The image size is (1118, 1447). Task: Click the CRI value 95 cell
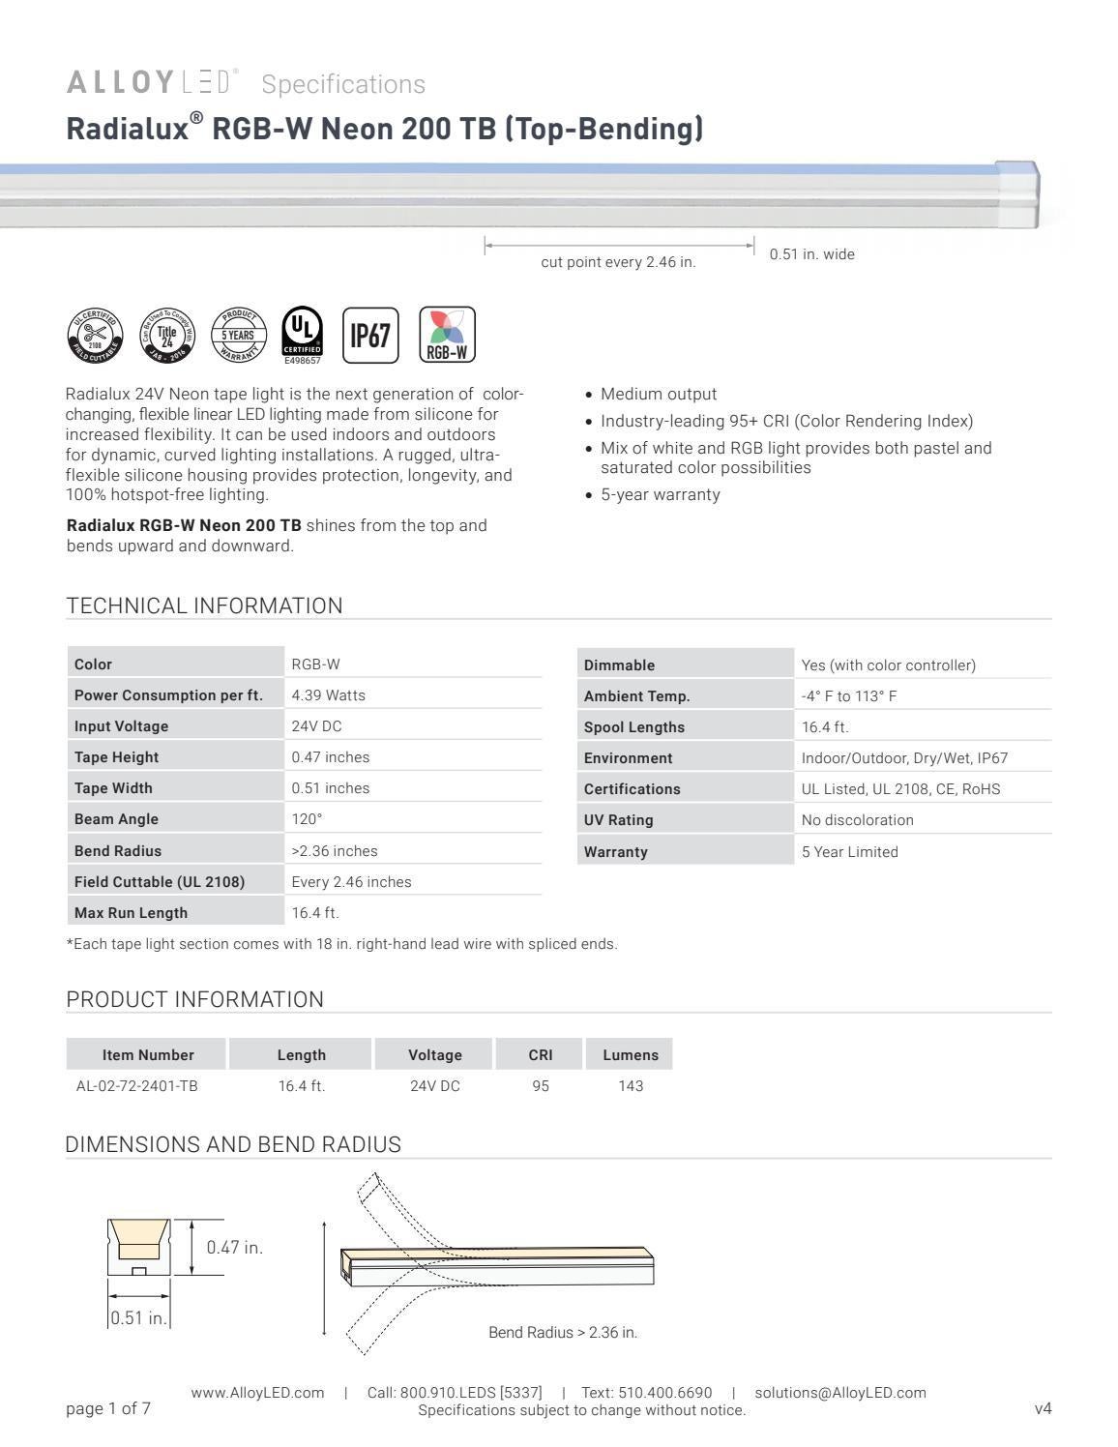coord(541,1086)
